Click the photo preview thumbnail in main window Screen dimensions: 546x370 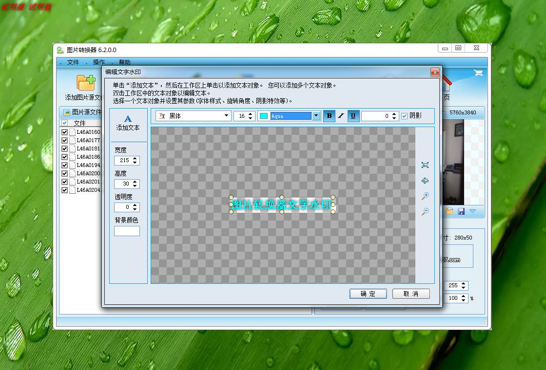point(453,162)
